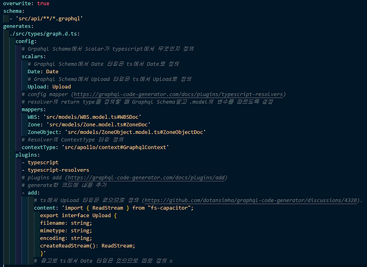Click the 'Upload: Upload' line
Viewport: 367px width, 267px height.
(49, 87)
